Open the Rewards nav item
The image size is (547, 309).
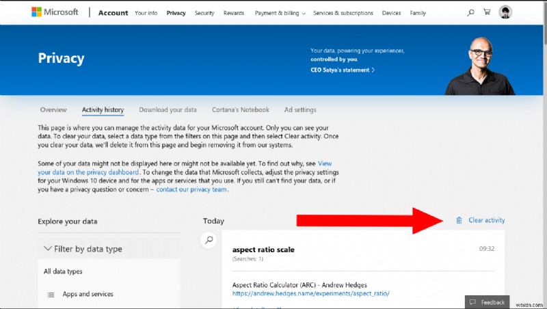[234, 13]
